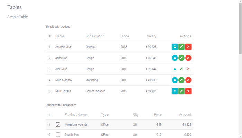Click the Price column header
This screenshot has height=138, width=242.
(x=158, y=114)
